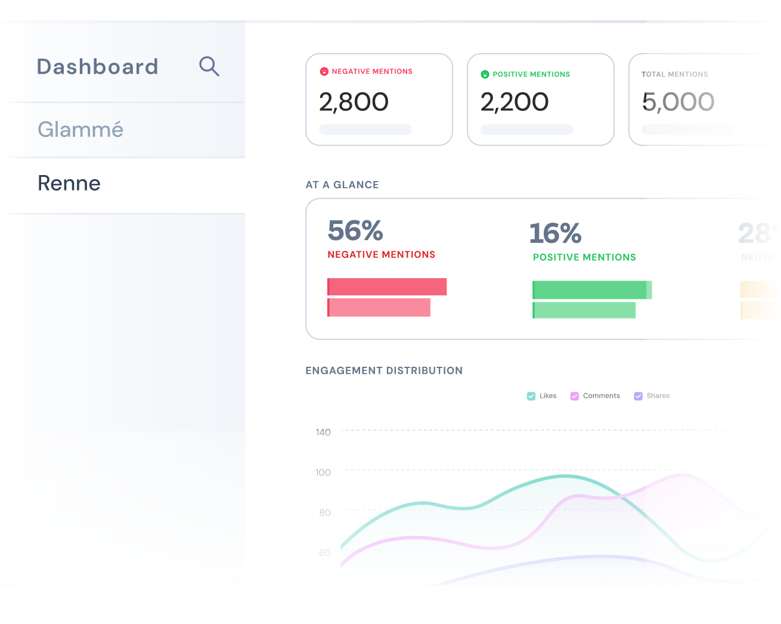Open the Negative Mentions 2,800 card
The height and width of the screenshot is (624, 781).
click(379, 99)
